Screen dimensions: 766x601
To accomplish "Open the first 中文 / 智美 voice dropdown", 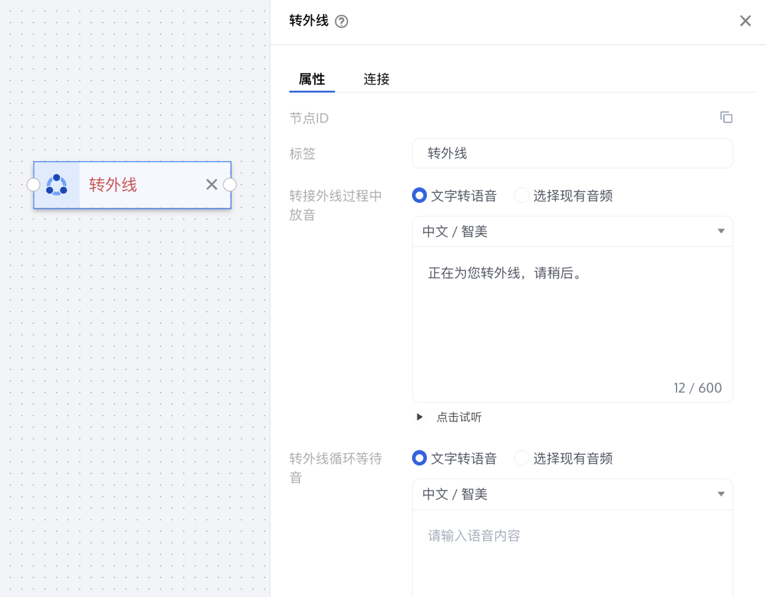I will coord(572,231).
